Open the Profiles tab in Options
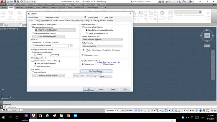217x122 pixels. coord(110,21)
